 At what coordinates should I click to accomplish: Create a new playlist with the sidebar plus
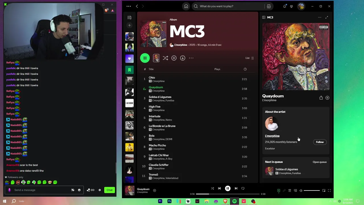point(129,25)
